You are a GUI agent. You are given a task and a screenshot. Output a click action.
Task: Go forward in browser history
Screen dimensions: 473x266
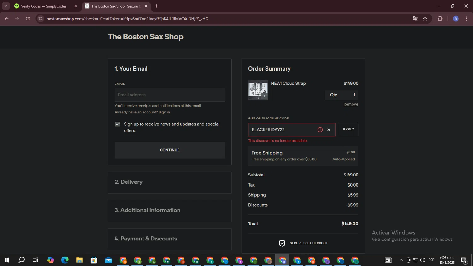click(x=17, y=19)
